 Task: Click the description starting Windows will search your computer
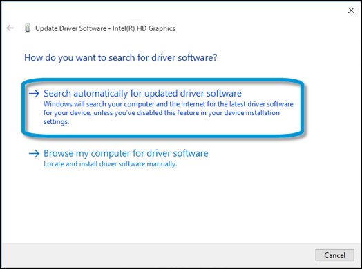coord(169,113)
